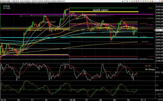The height and width of the screenshot is (101, 163).
Task: Click the '86 YRange' label
Action: pos(150,69)
